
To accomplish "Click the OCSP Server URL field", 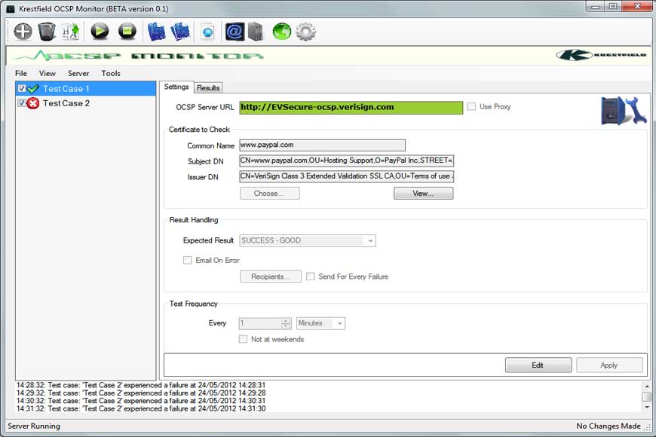I will click(351, 108).
